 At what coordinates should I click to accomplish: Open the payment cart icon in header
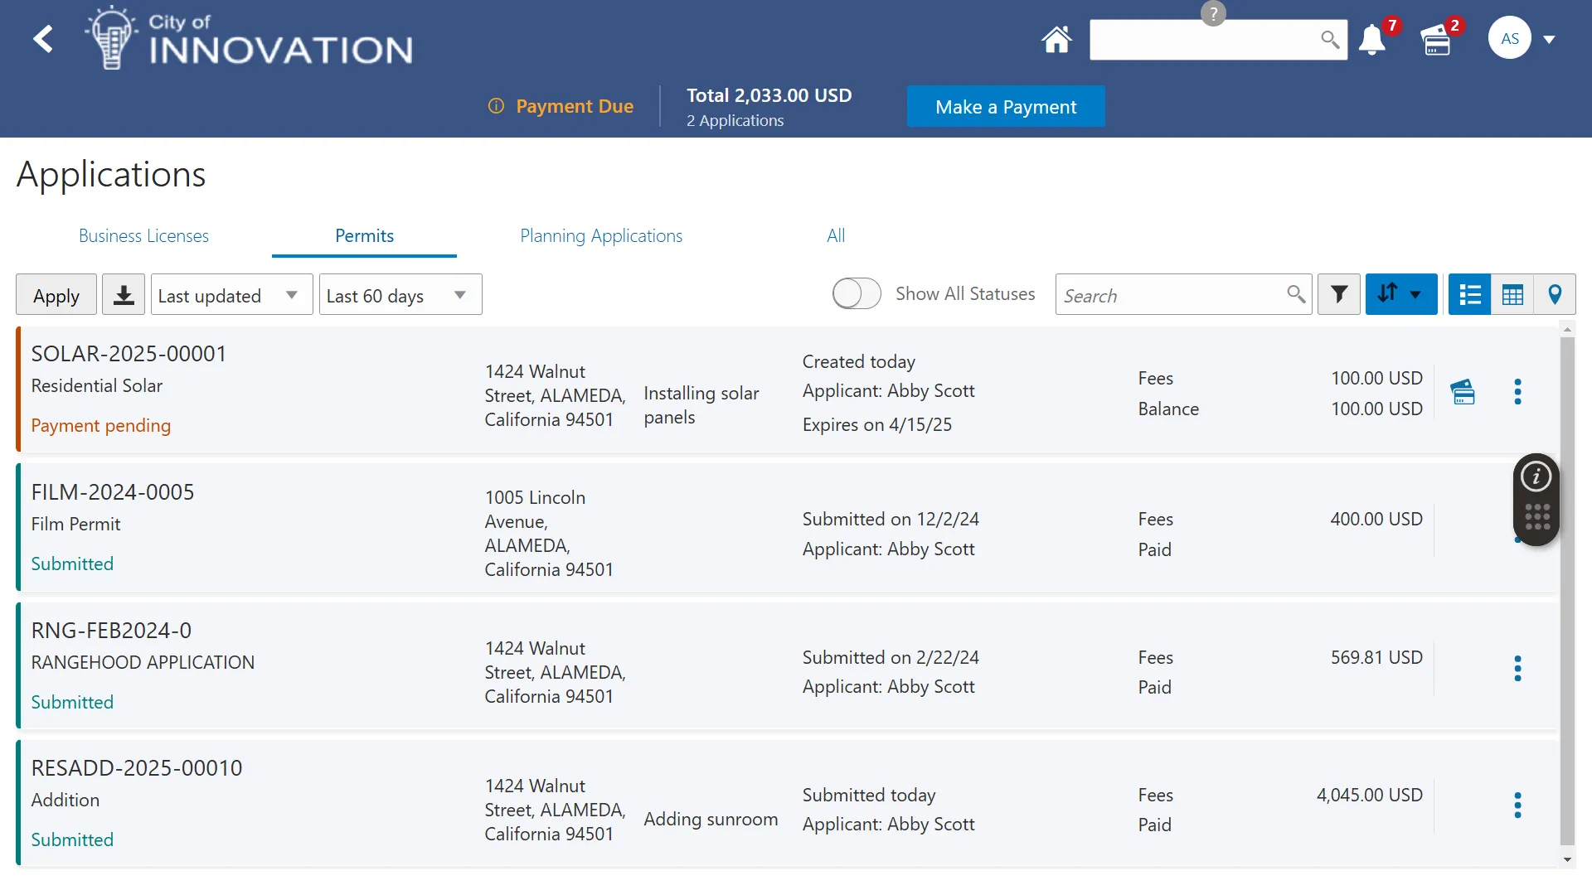pyautogui.click(x=1437, y=40)
